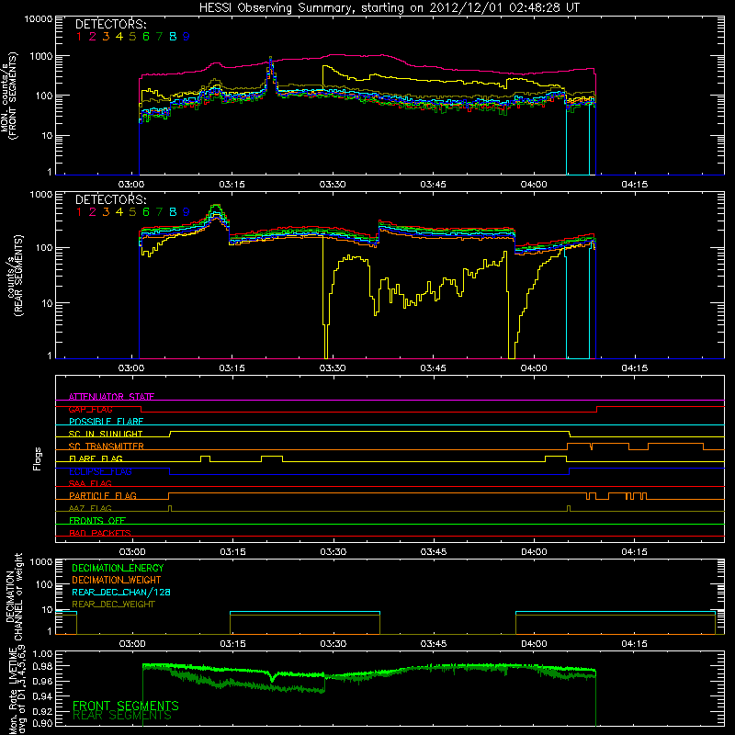Click the 10000 tick label on front segments axis

click(39, 18)
